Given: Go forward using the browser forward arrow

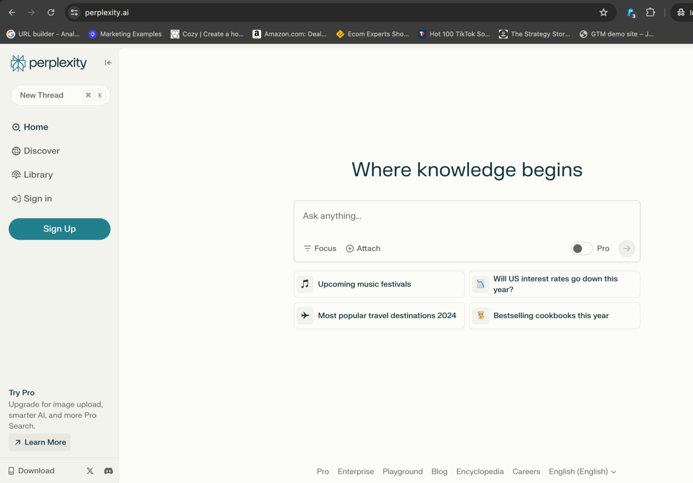Looking at the screenshot, I should [31, 12].
